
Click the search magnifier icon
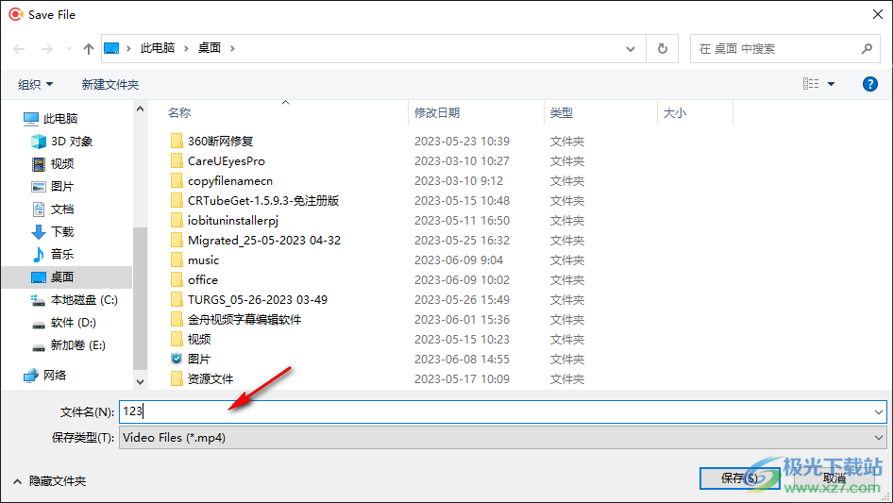point(867,49)
